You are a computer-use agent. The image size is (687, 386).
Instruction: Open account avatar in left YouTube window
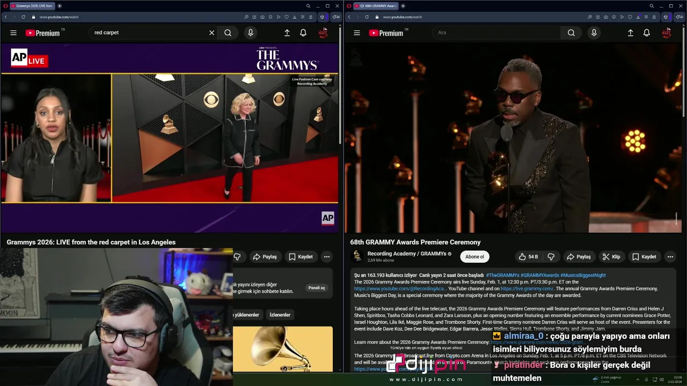coord(323,33)
